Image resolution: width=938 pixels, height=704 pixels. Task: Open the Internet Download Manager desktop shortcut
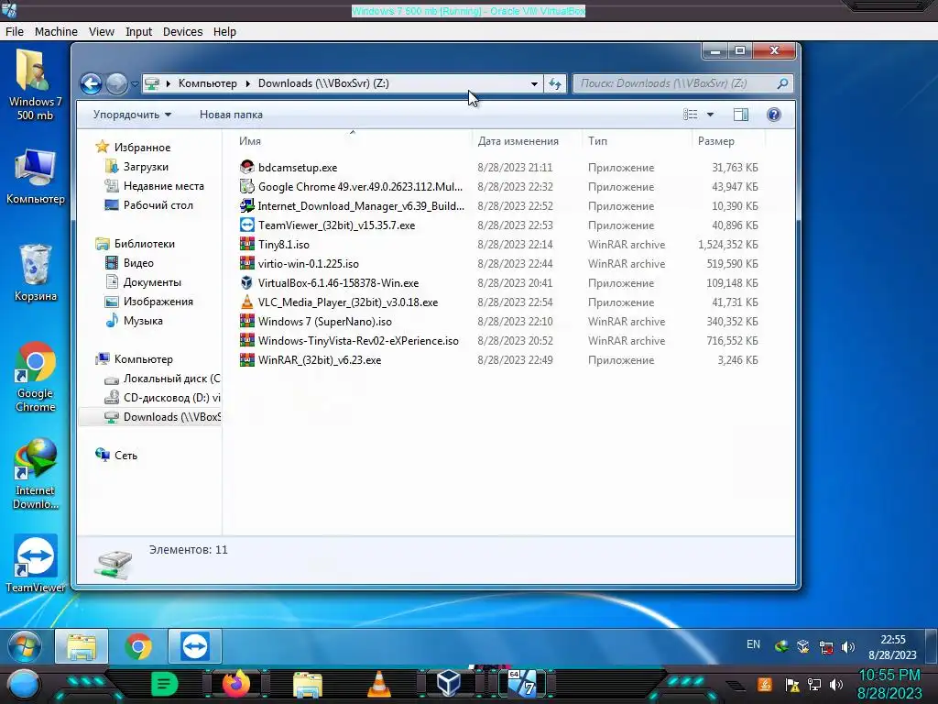(x=36, y=474)
